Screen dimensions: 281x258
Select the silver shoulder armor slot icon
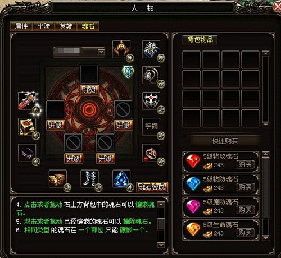[151, 49]
